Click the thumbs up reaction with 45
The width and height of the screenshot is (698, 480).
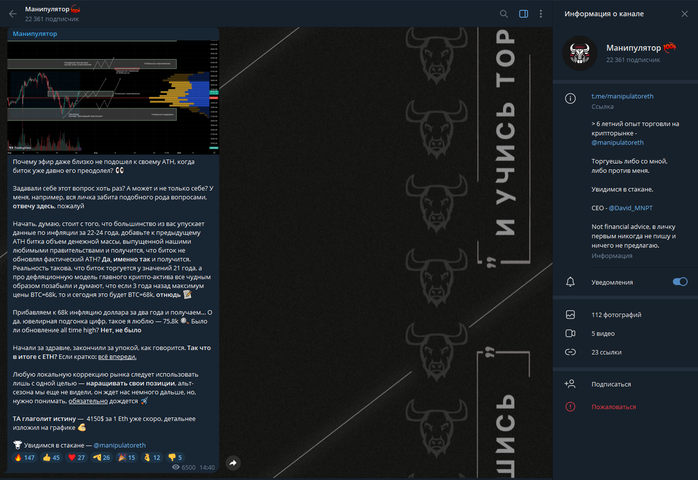(51, 457)
